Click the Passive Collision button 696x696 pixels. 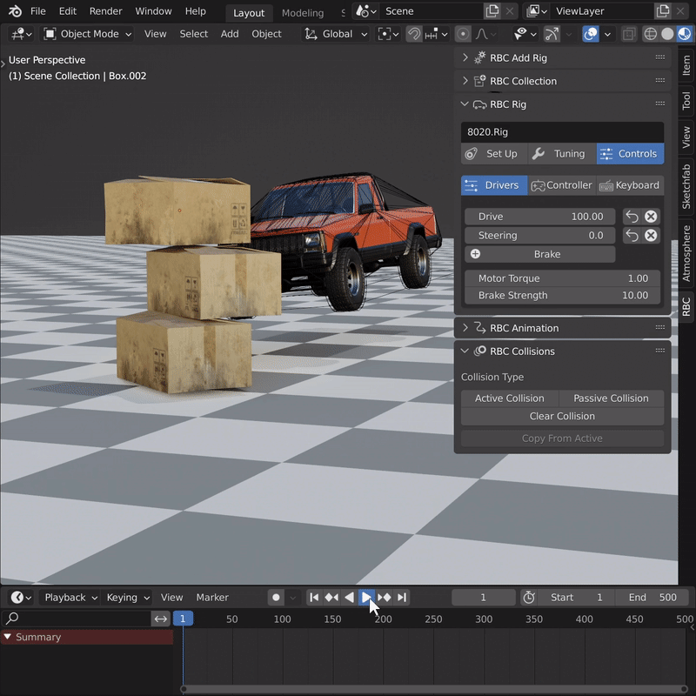(x=612, y=398)
